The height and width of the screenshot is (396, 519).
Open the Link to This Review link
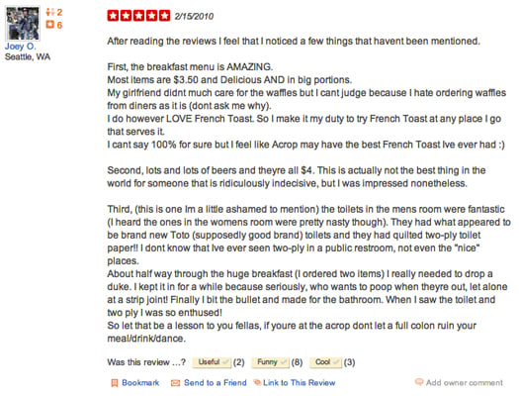[300, 383]
